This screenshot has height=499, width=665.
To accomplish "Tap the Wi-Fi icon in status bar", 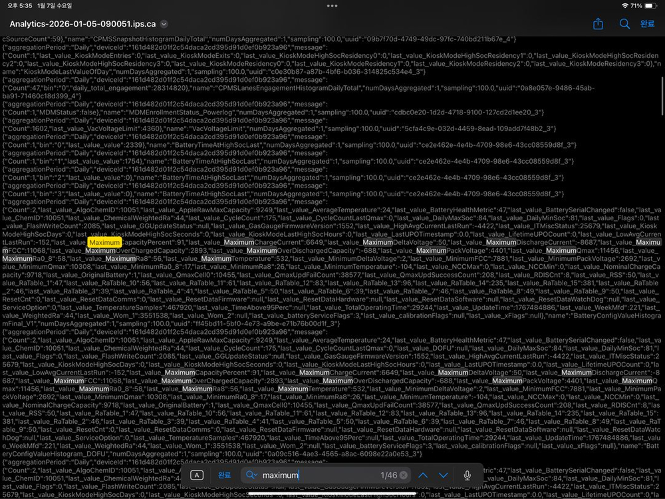I will point(624,5).
